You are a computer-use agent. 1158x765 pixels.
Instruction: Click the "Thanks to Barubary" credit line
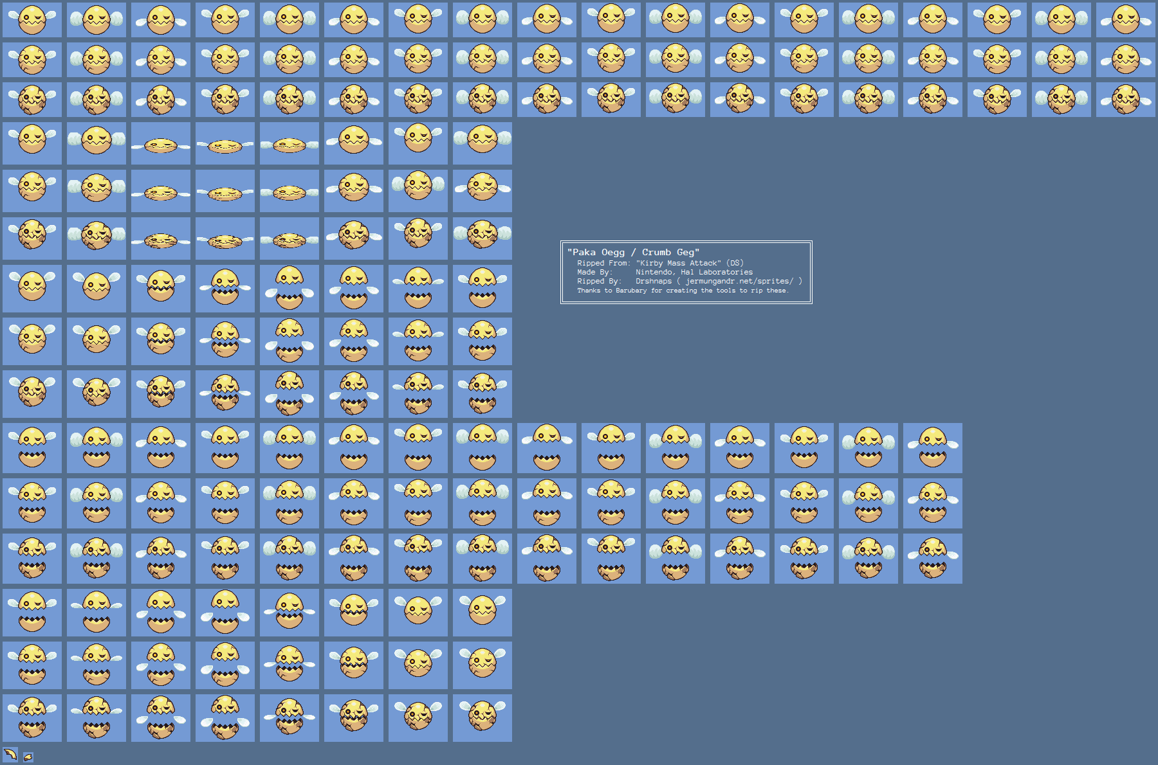click(683, 291)
